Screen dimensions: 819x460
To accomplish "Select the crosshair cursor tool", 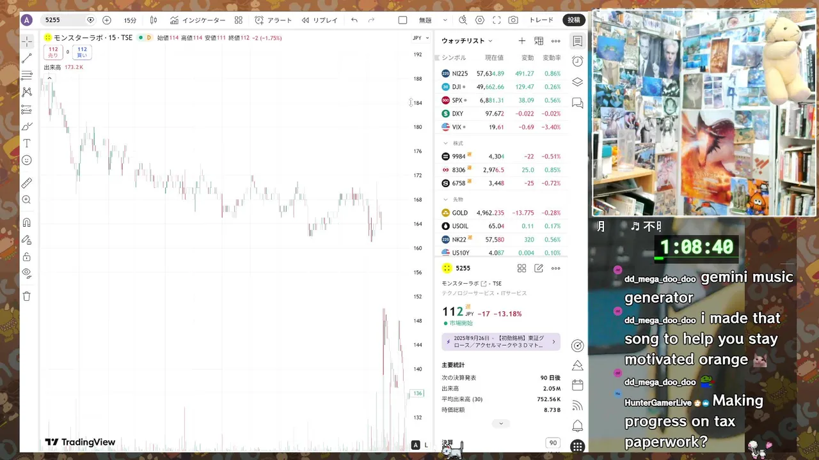I will [27, 42].
